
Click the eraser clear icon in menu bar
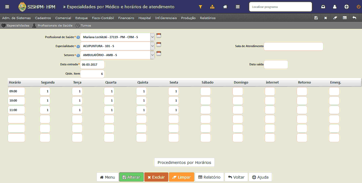[335, 18]
